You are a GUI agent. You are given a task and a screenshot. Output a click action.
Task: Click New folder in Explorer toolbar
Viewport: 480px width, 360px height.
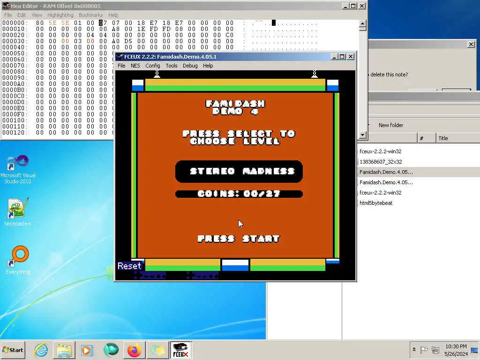(390, 125)
